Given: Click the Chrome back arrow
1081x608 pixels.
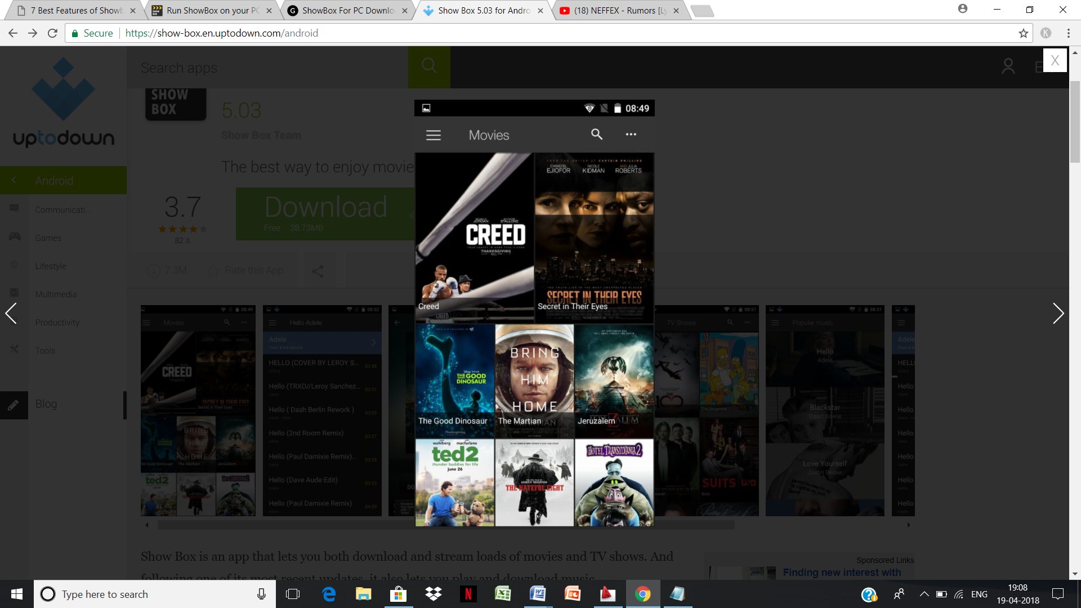Looking at the screenshot, I should [x=13, y=33].
